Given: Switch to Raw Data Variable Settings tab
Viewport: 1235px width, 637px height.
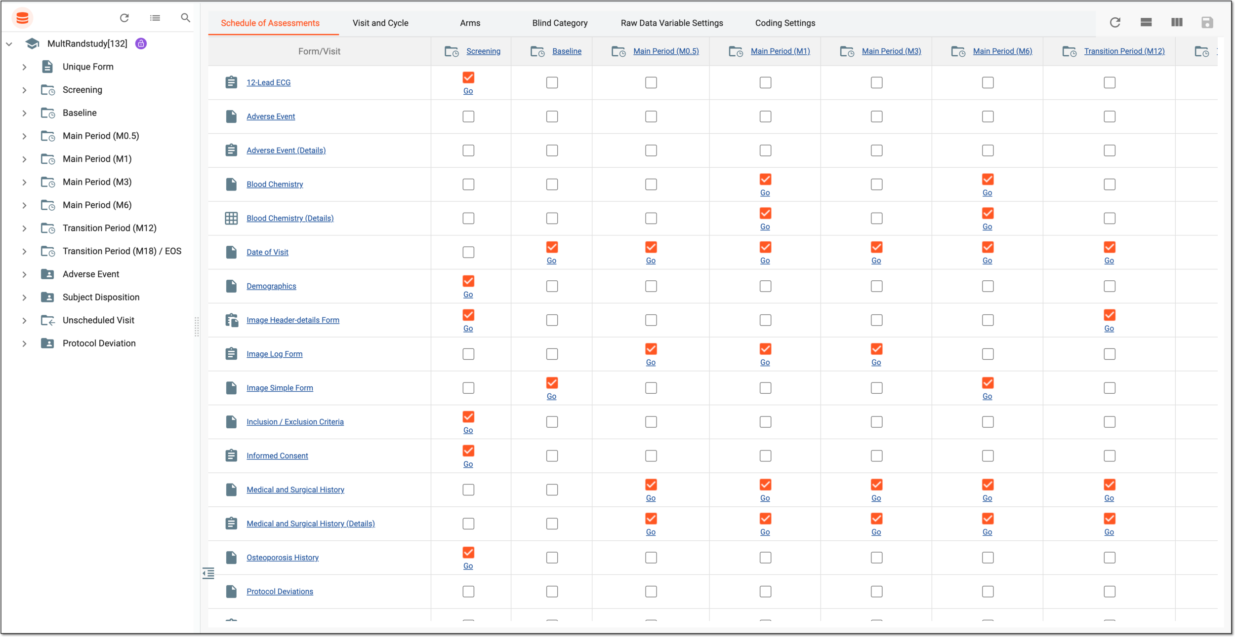Looking at the screenshot, I should (x=672, y=23).
